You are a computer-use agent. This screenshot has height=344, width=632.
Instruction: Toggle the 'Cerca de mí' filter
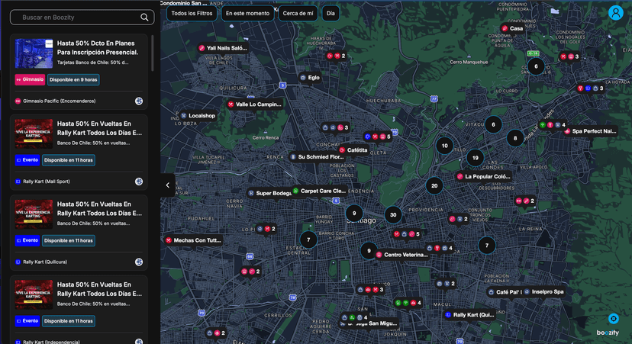point(298,13)
